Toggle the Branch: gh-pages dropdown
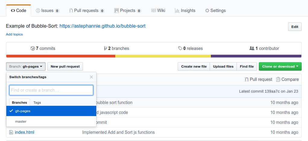The image size is (308, 141). tap(26, 66)
